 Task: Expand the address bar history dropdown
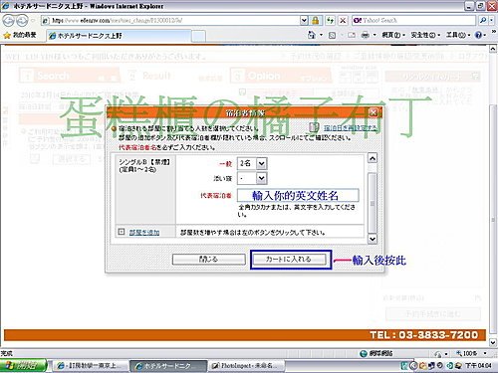(x=304, y=21)
